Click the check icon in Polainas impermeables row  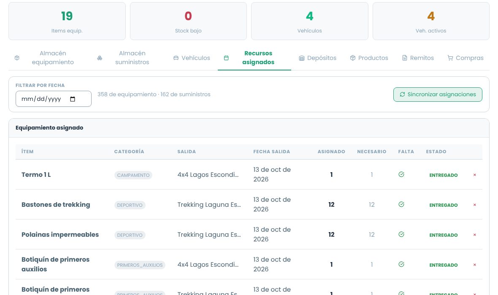click(401, 234)
